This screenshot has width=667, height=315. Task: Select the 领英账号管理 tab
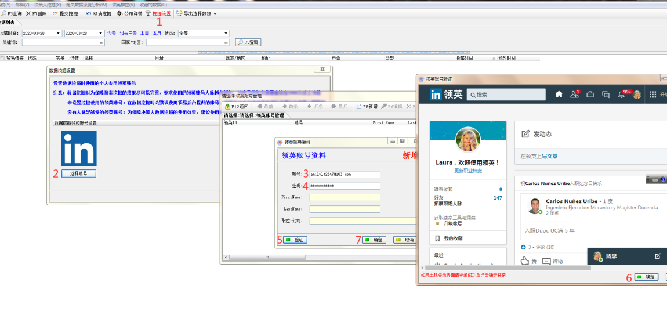coord(256,115)
